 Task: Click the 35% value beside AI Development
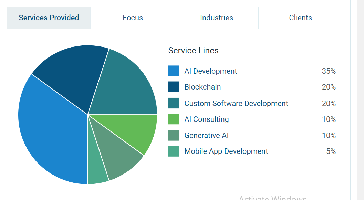click(x=329, y=71)
